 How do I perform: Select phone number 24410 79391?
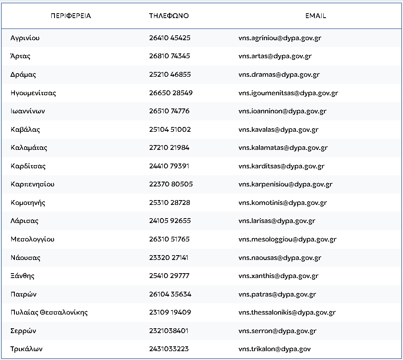169,166
